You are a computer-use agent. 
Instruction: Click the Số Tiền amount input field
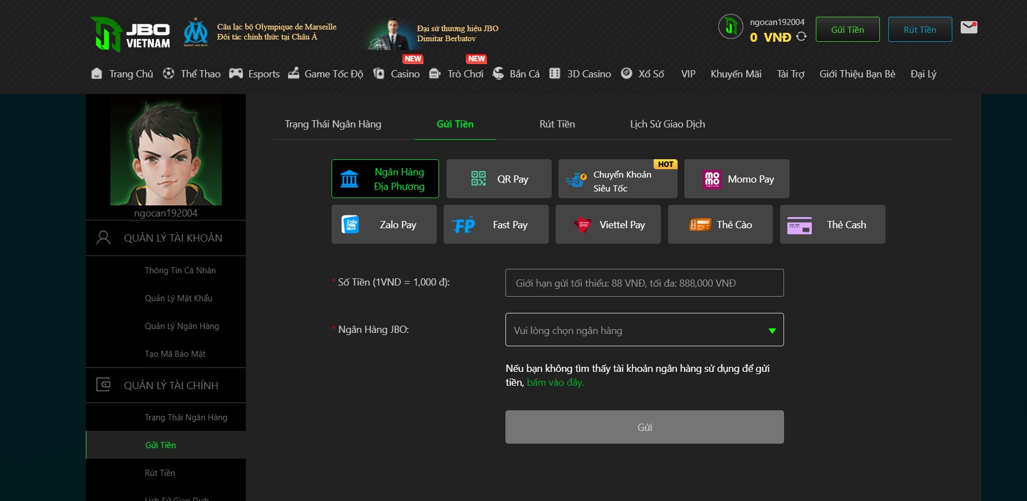[644, 283]
